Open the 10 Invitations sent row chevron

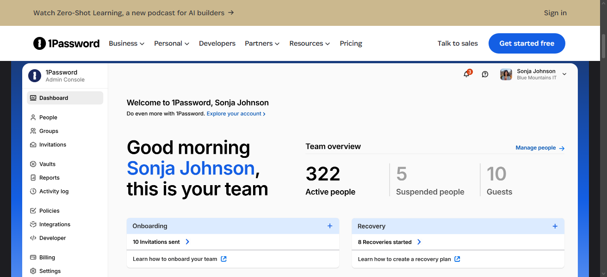coord(187,241)
